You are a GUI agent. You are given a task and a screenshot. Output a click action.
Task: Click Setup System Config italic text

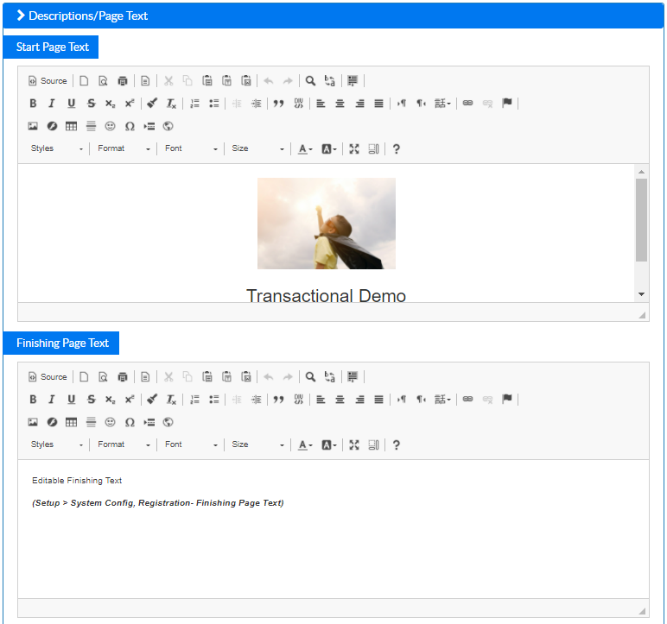click(x=158, y=503)
